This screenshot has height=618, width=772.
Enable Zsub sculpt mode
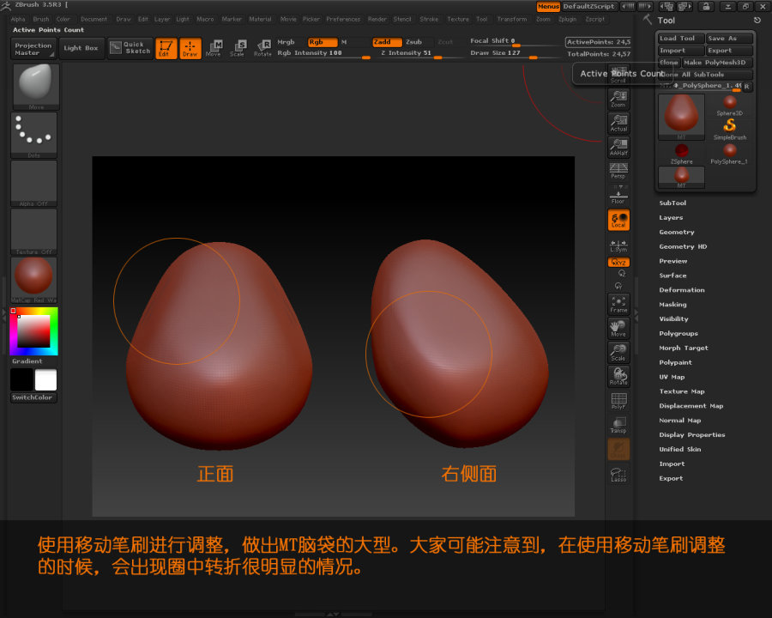click(x=414, y=42)
